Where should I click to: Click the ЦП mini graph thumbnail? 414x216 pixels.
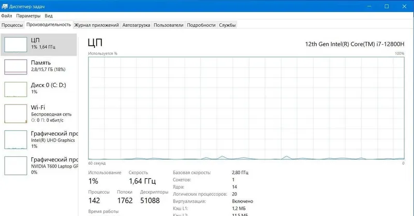[16, 44]
